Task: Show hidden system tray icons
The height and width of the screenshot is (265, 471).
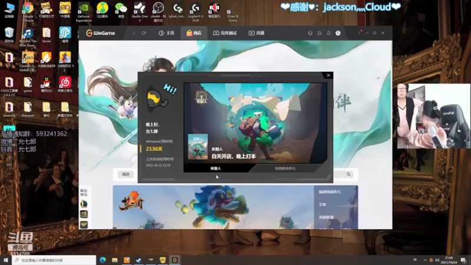Action: click(425, 260)
